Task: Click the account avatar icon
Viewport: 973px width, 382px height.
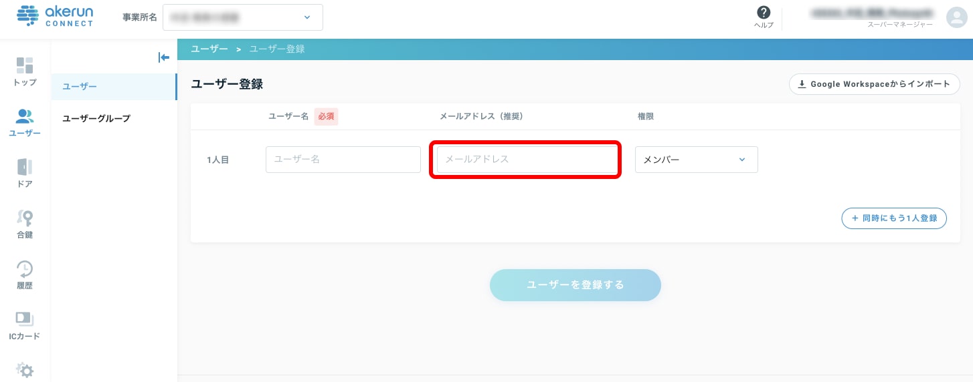Action: tap(957, 17)
